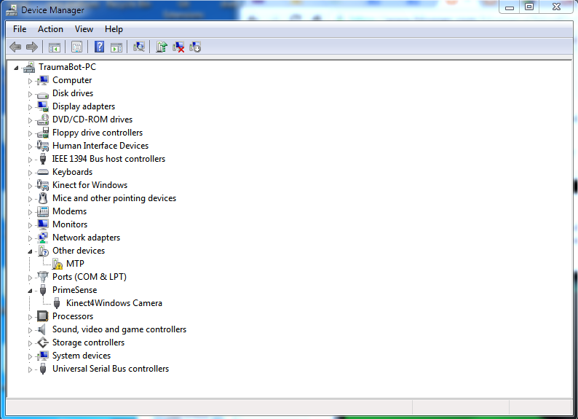Select the Storage controllers label
The image size is (578, 419).
[89, 342]
